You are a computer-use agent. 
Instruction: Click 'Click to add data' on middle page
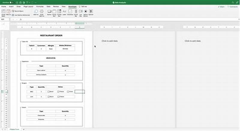point(109,41)
